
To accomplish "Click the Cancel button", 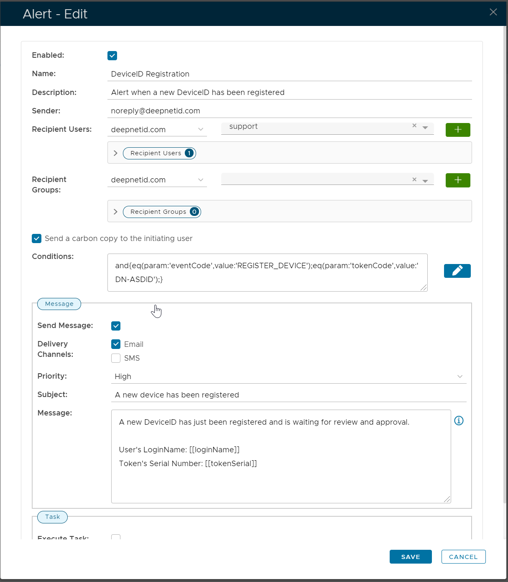I will (463, 556).
